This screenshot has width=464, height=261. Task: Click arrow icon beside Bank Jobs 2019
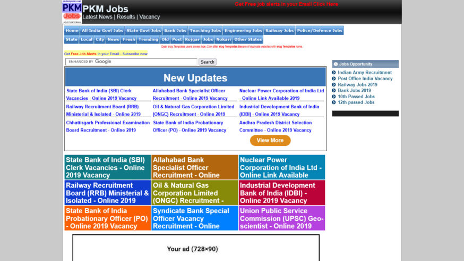[334, 91]
